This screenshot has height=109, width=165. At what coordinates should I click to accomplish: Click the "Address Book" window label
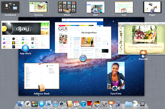(x=42, y=94)
